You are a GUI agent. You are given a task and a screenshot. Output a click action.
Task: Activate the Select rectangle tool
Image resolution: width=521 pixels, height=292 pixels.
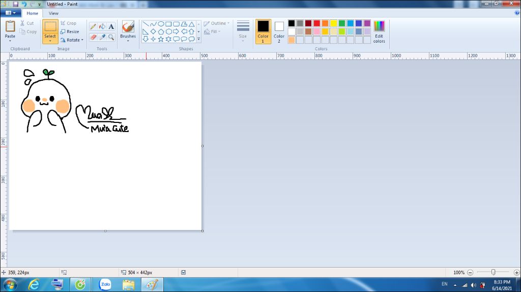tap(50, 26)
